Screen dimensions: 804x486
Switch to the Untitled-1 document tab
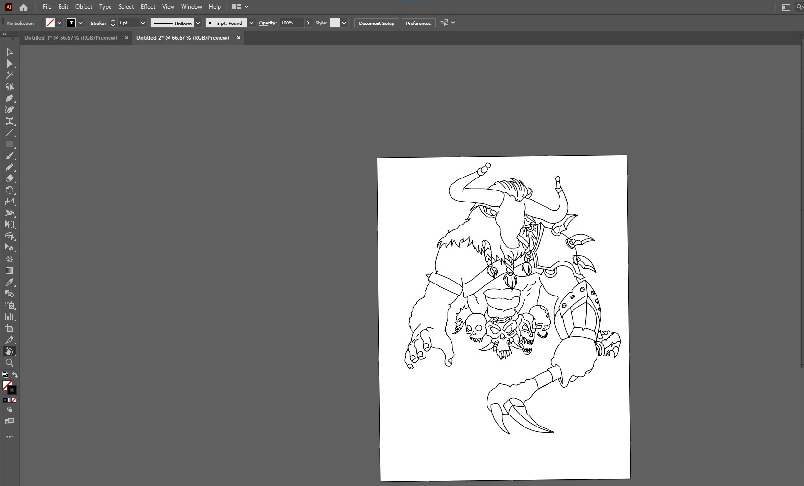(x=71, y=38)
